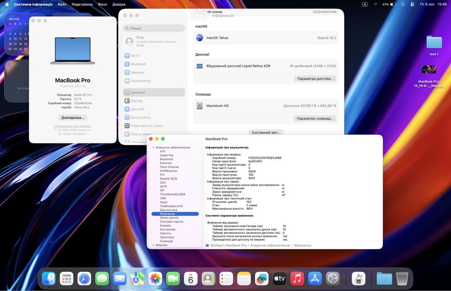Click Пошук field in System Settings
Image resolution: width=451 pixels, height=291 pixels.
154,28
